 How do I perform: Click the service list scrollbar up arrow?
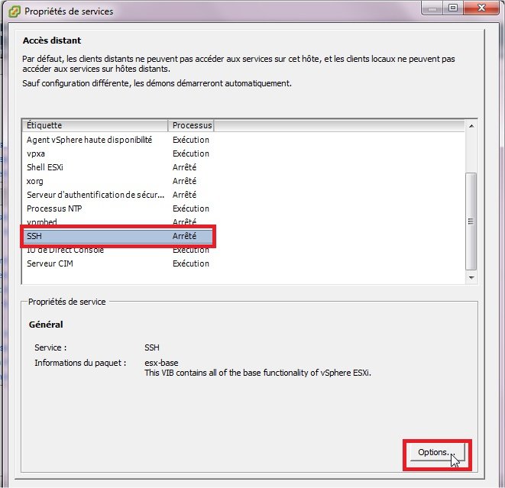pos(471,125)
